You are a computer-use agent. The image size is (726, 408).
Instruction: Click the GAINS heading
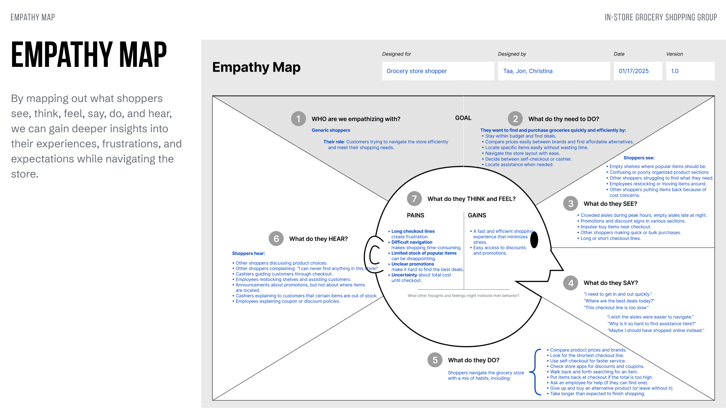tap(477, 215)
